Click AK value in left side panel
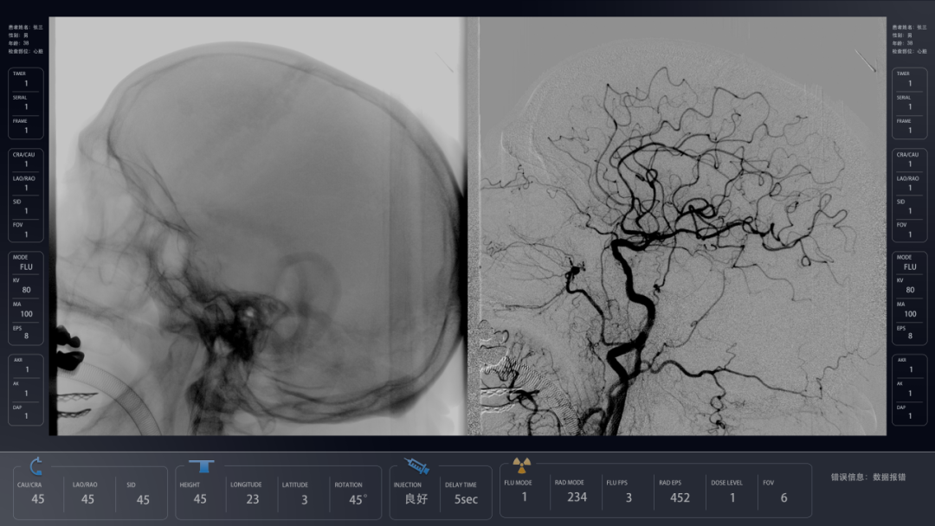The width and height of the screenshot is (935, 526). coord(26,393)
